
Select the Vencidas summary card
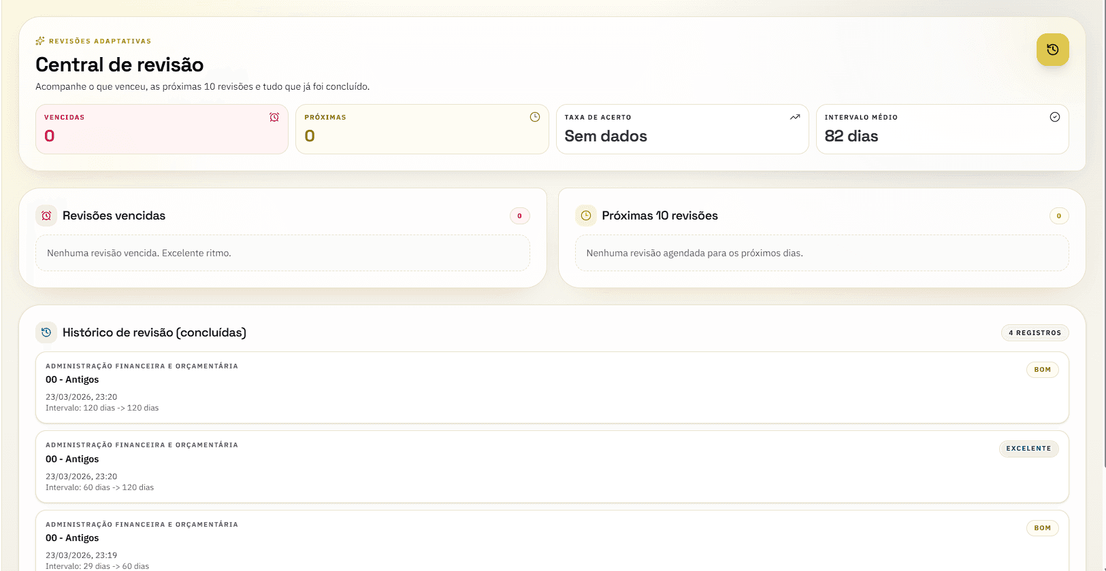pos(161,129)
